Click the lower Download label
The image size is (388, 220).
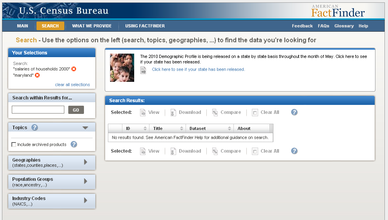click(x=190, y=151)
